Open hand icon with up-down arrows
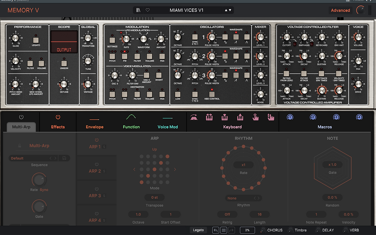 (271, 117)
